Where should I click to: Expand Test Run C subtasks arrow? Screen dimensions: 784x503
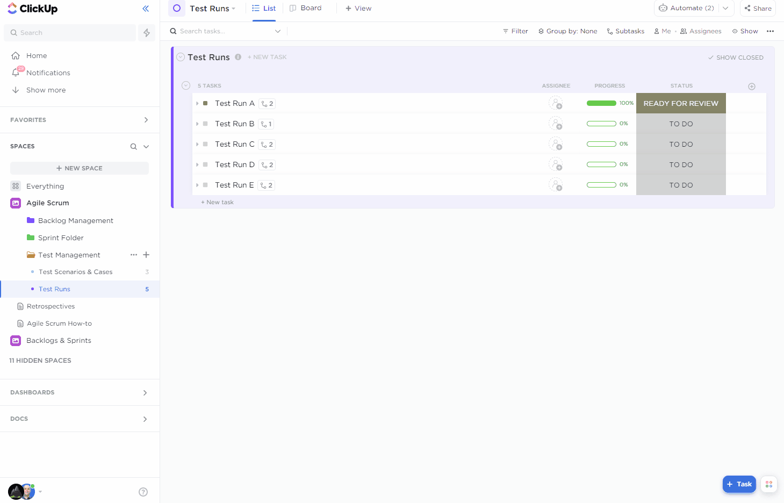(198, 145)
